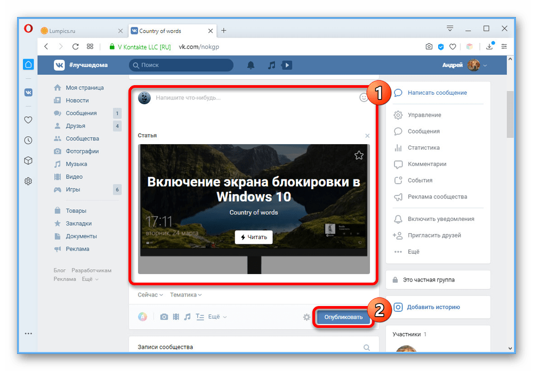The image size is (533, 371).
Task: Open VK music note in header
Action: click(271, 65)
